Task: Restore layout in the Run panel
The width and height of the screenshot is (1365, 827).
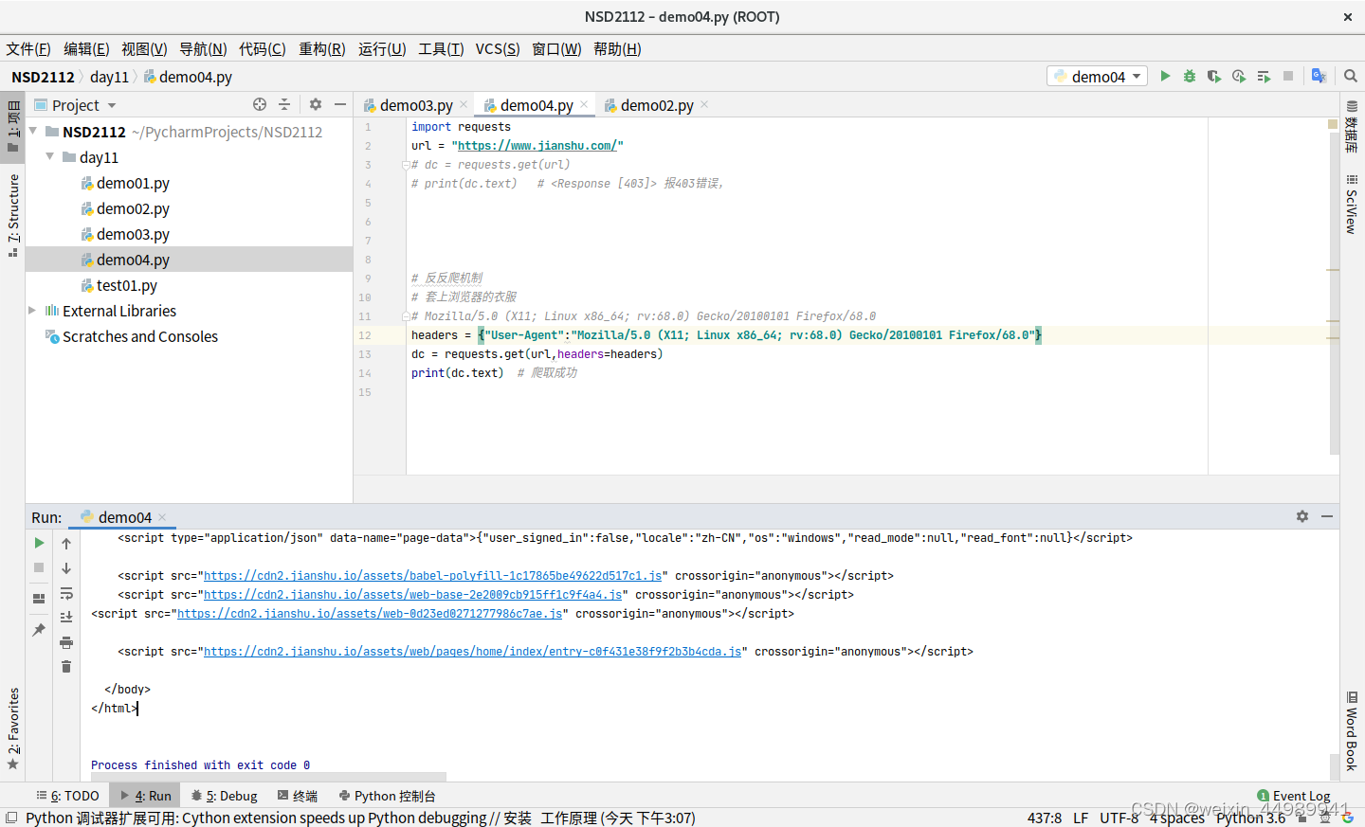Action: point(39,599)
